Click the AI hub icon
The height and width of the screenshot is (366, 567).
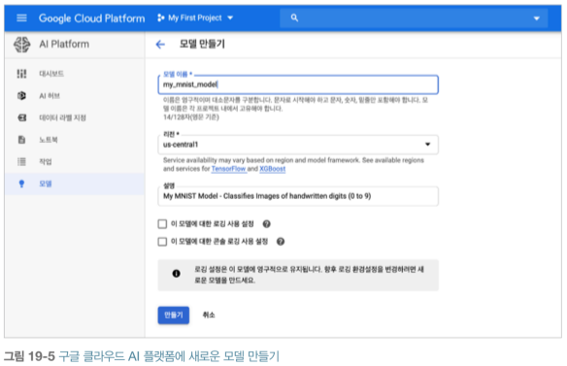(21, 96)
